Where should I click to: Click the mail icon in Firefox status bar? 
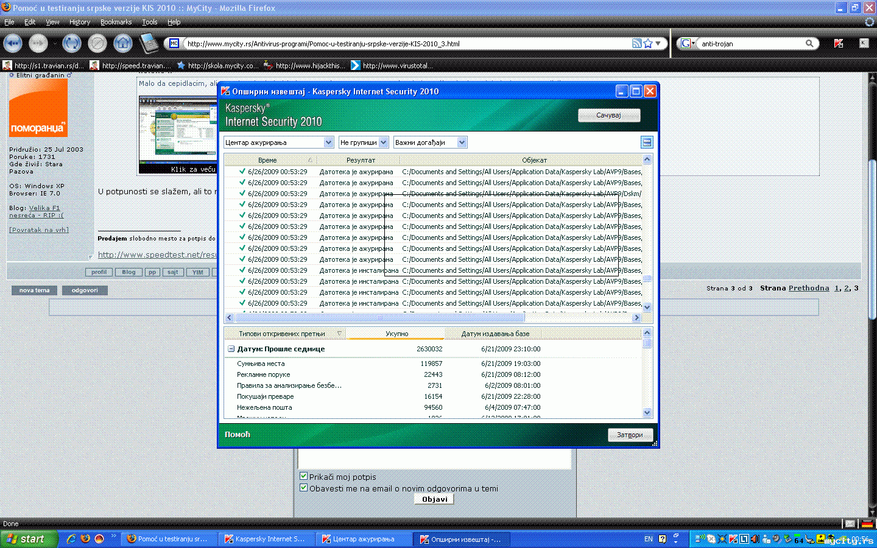pos(850,524)
